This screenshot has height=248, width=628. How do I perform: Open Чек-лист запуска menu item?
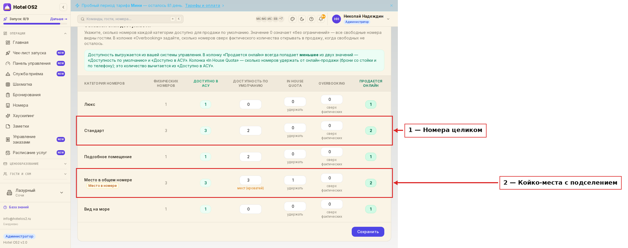click(35, 53)
